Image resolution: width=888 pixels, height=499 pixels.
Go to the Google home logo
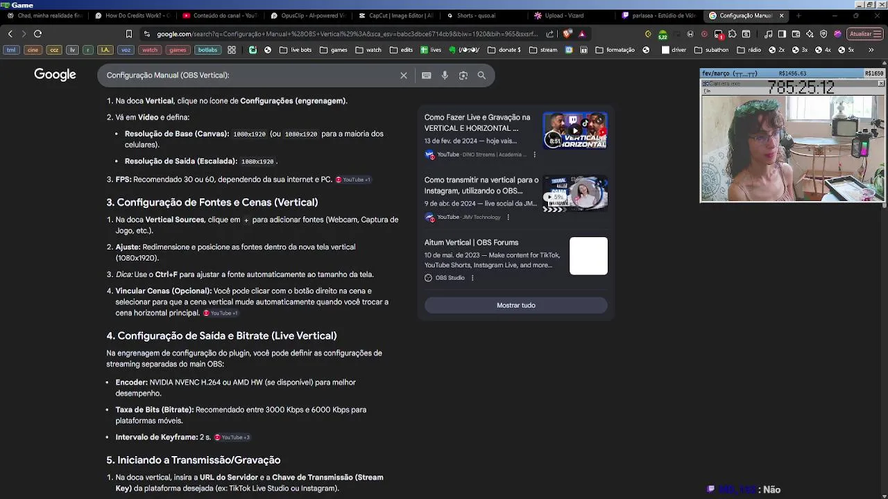[55, 75]
